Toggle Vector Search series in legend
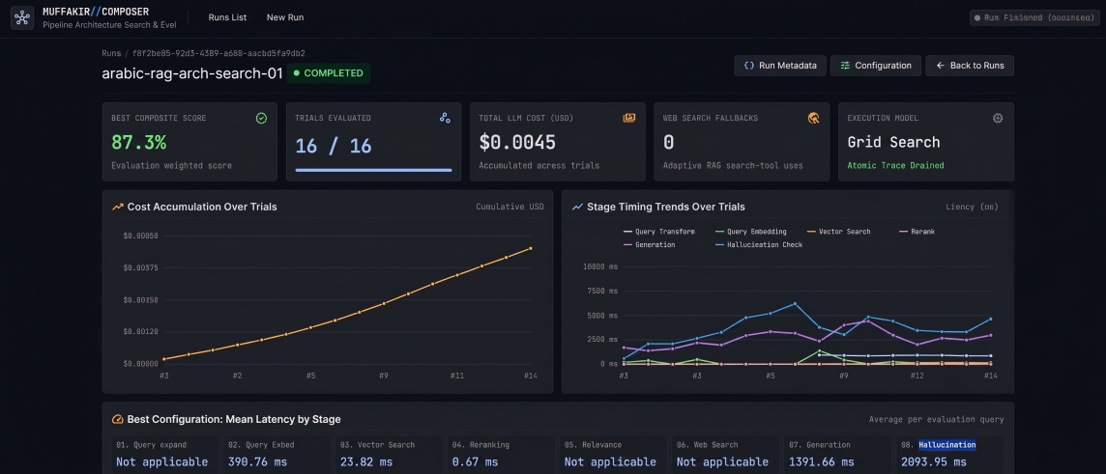Image resolution: width=1106 pixels, height=474 pixels. [838, 232]
